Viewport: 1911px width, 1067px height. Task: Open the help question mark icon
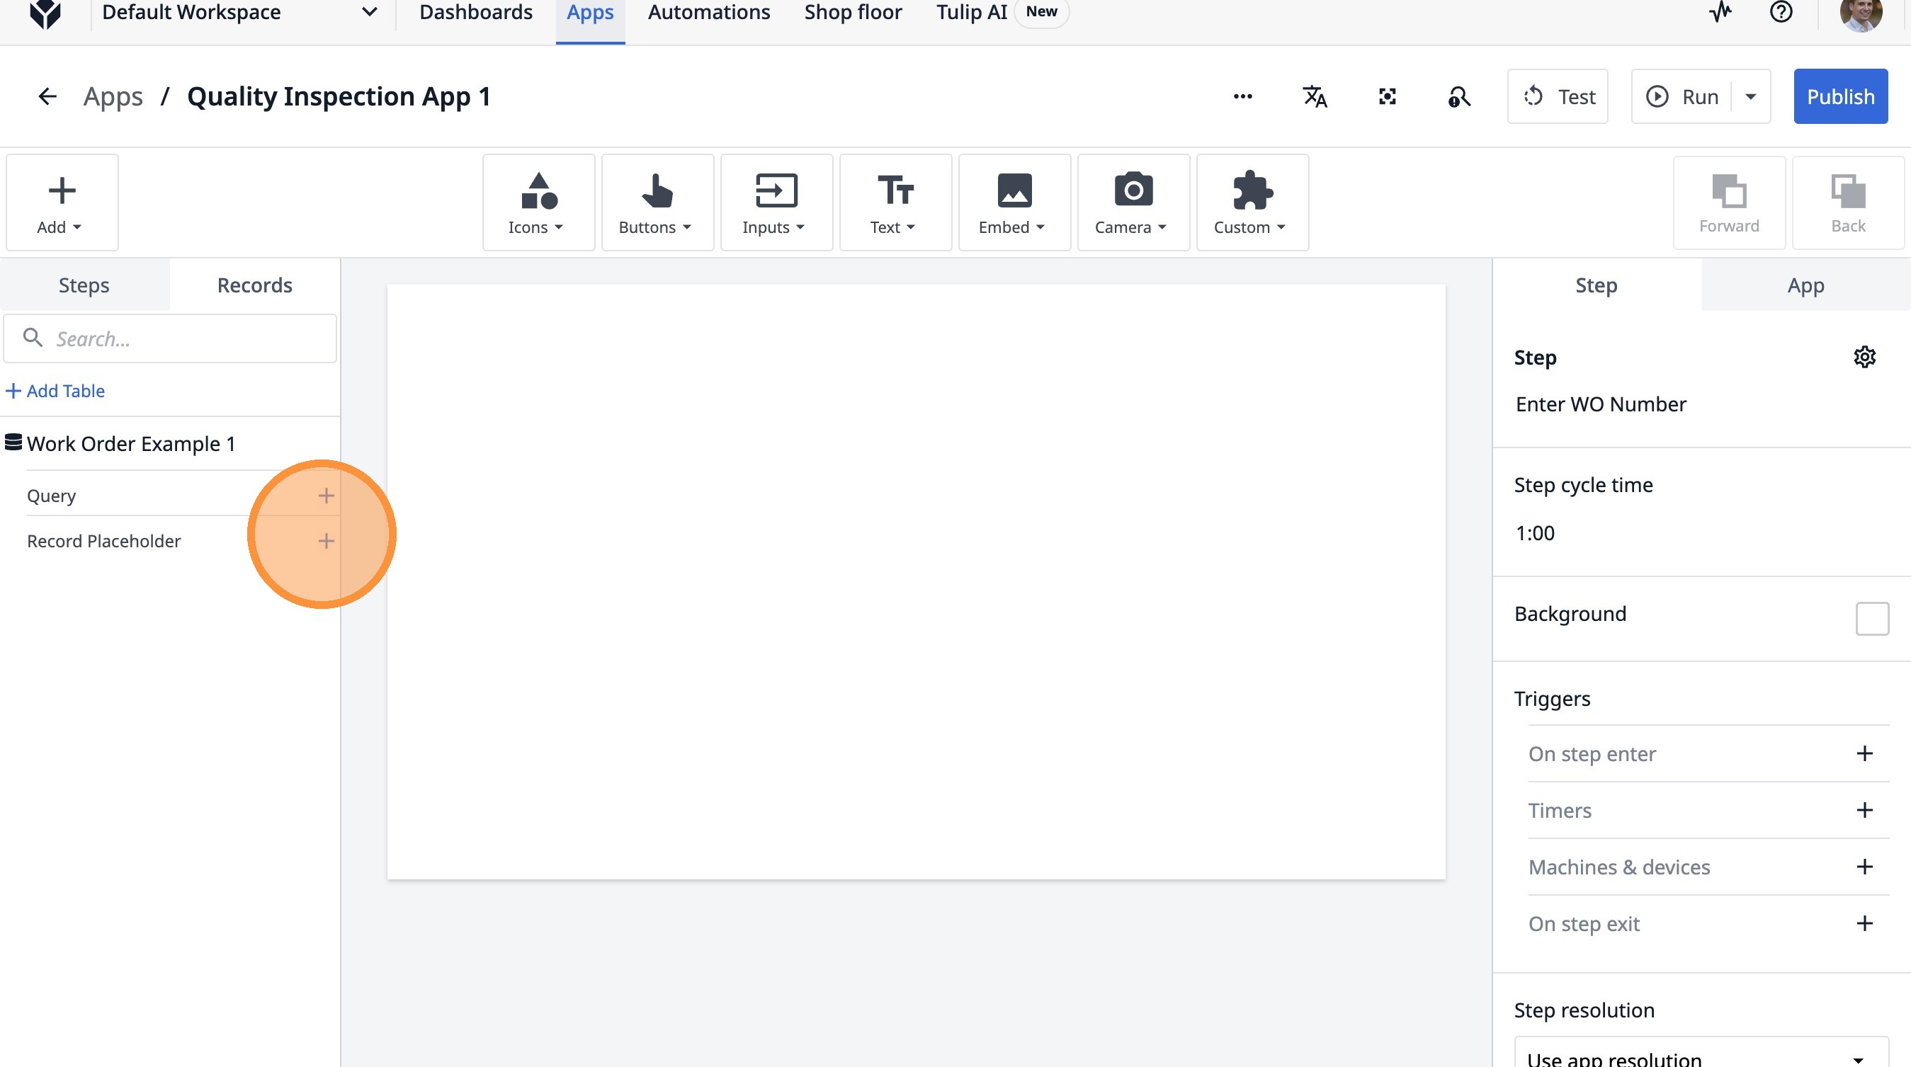click(x=1781, y=12)
